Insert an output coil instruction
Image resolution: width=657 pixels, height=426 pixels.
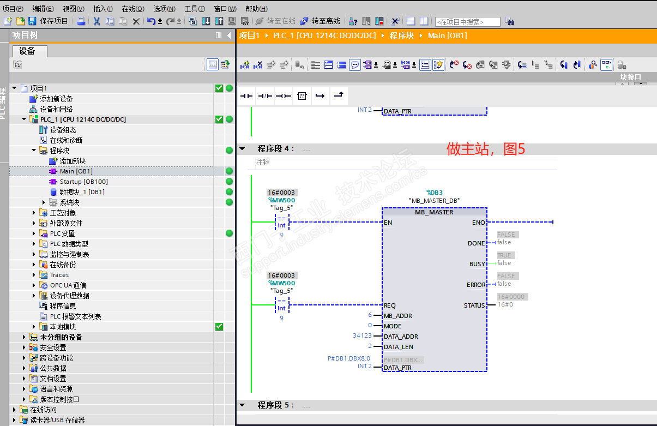[283, 96]
